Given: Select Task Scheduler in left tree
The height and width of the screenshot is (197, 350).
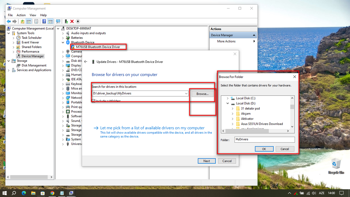Looking at the screenshot, I should point(32,38).
